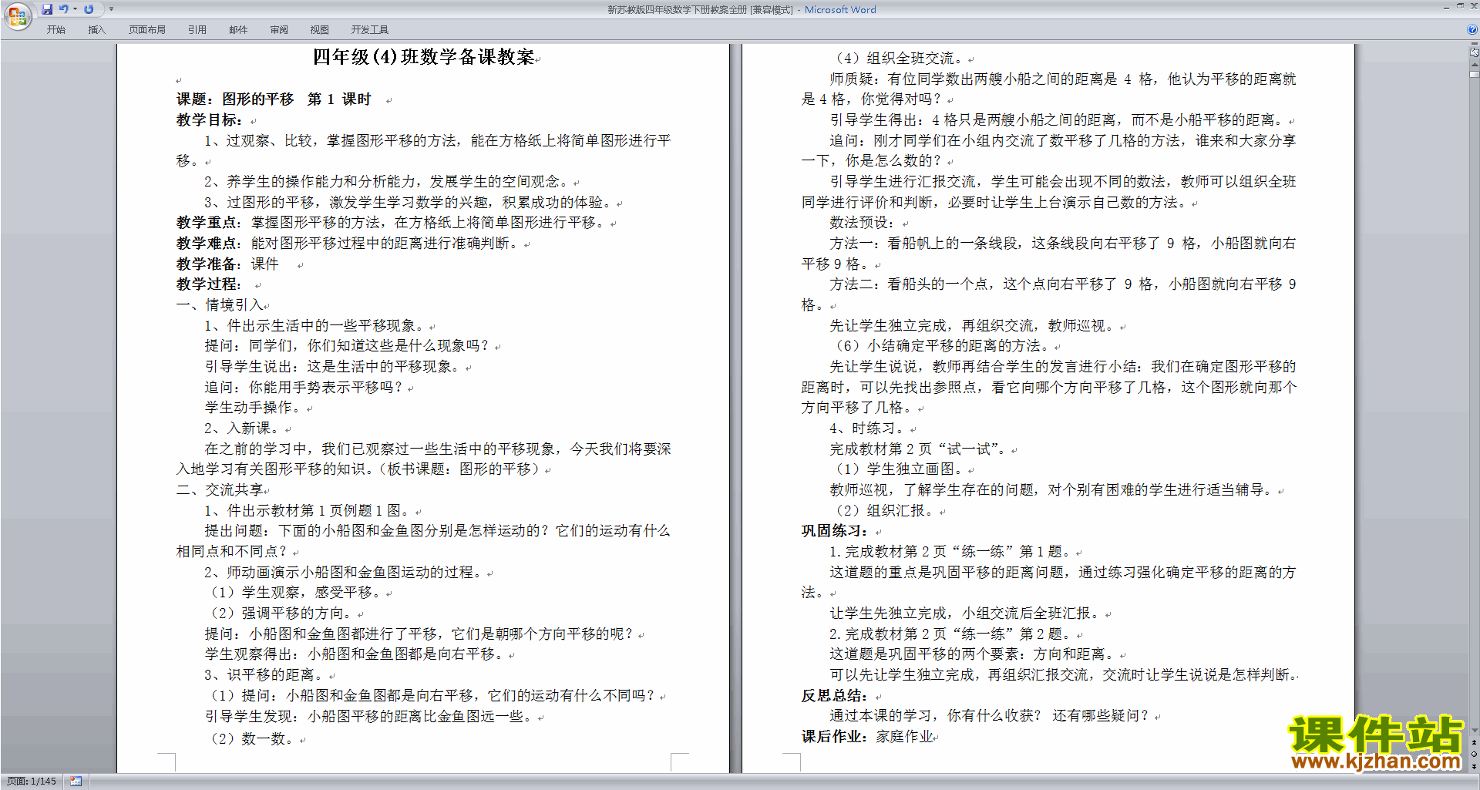Image resolution: width=1480 pixels, height=790 pixels.
Task: Switch to the 视图 tab
Action: (x=320, y=29)
